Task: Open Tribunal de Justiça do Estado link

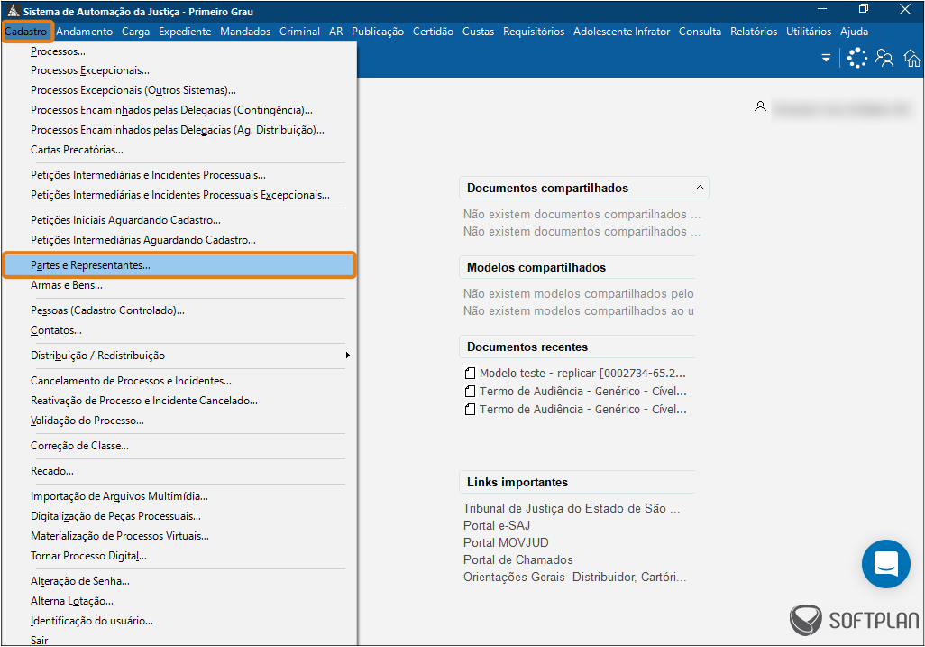Action: pos(571,508)
